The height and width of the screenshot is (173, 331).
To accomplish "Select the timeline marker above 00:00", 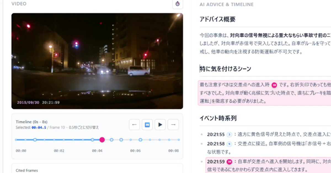I will pyautogui.click(x=16, y=140).
